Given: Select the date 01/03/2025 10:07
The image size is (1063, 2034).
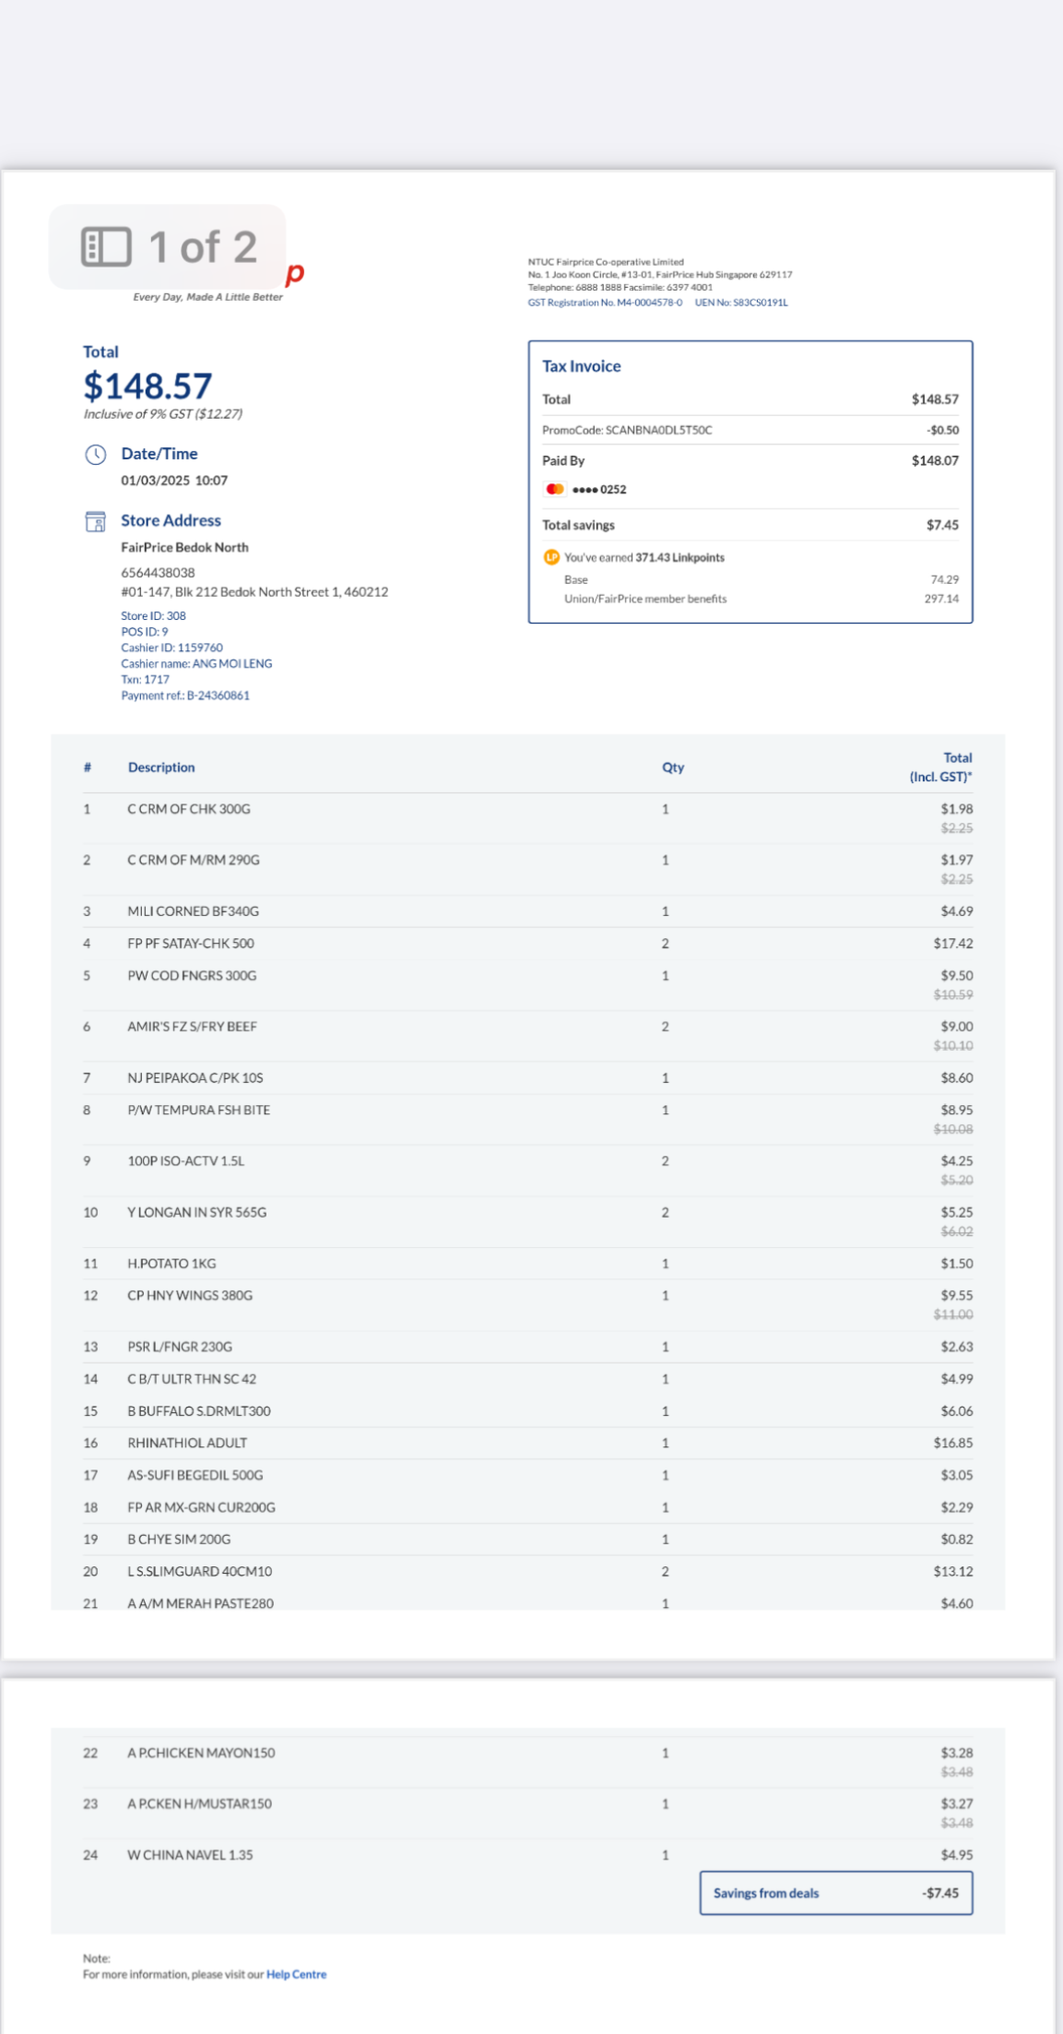Looking at the screenshot, I should coord(174,481).
